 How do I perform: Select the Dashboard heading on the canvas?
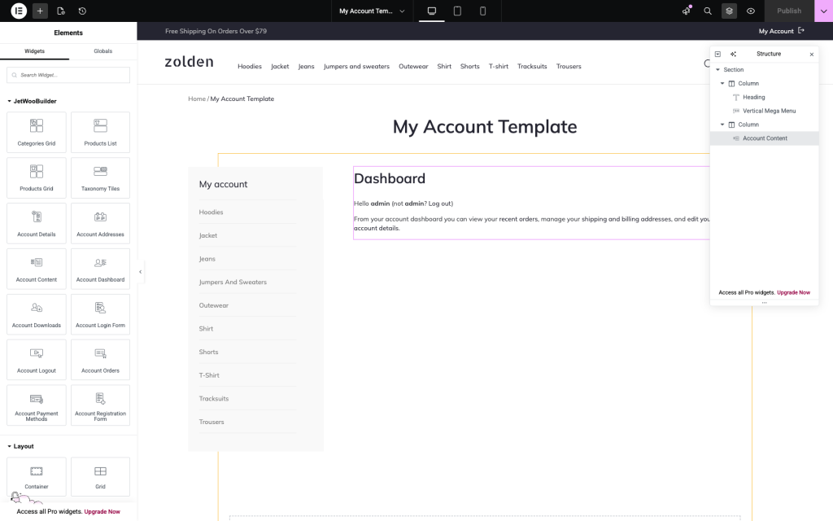(x=390, y=178)
